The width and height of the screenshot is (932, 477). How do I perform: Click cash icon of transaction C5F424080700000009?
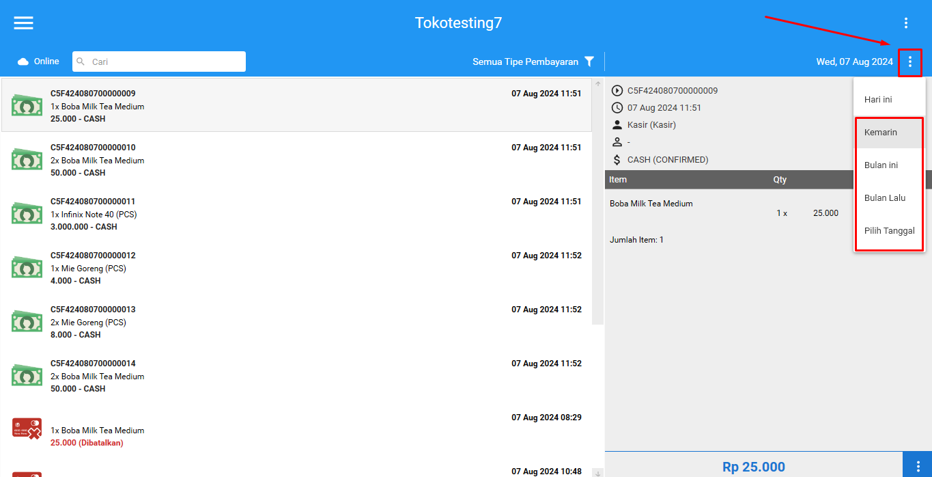click(x=27, y=105)
